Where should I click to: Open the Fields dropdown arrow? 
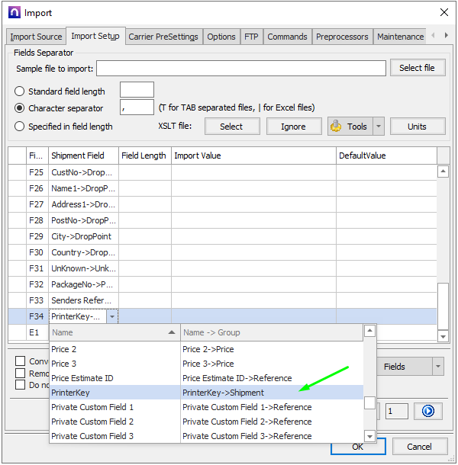437,367
